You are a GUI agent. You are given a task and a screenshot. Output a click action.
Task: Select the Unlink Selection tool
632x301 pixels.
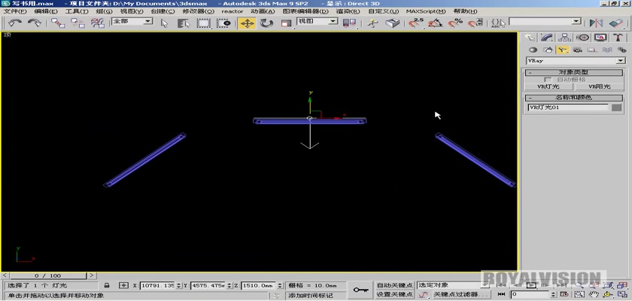click(x=77, y=23)
